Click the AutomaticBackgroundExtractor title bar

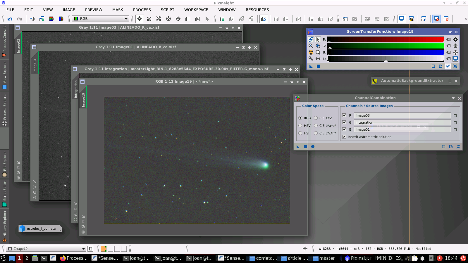[412, 81]
